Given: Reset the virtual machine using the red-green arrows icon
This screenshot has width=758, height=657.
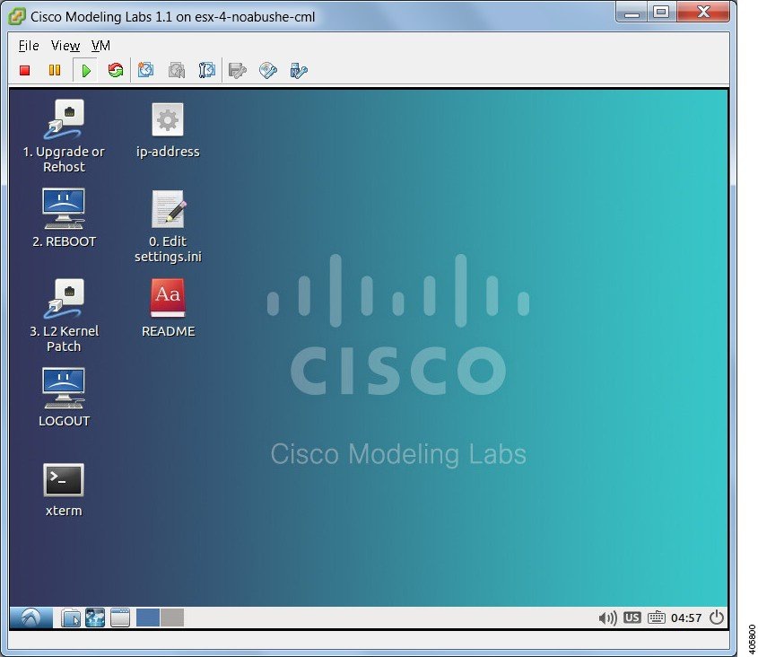Looking at the screenshot, I should click(x=116, y=71).
